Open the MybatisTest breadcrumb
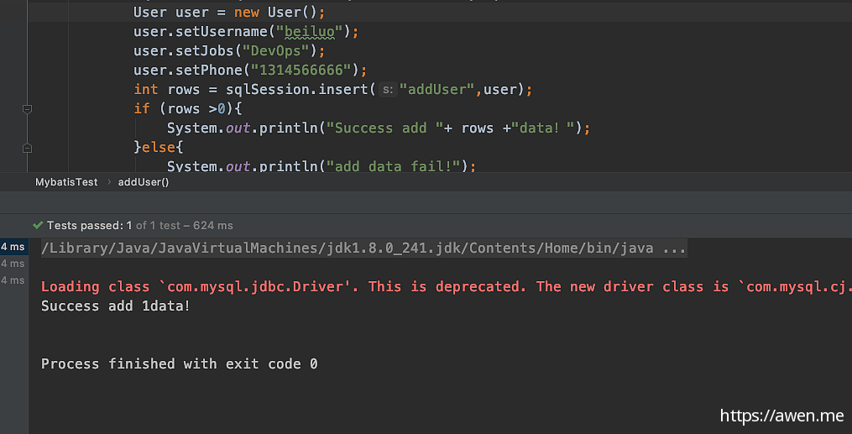Screen dimensions: 852x434 66,182
